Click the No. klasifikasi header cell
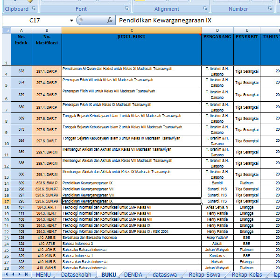The height and width of the screenshot is (280, 280). 47,49
